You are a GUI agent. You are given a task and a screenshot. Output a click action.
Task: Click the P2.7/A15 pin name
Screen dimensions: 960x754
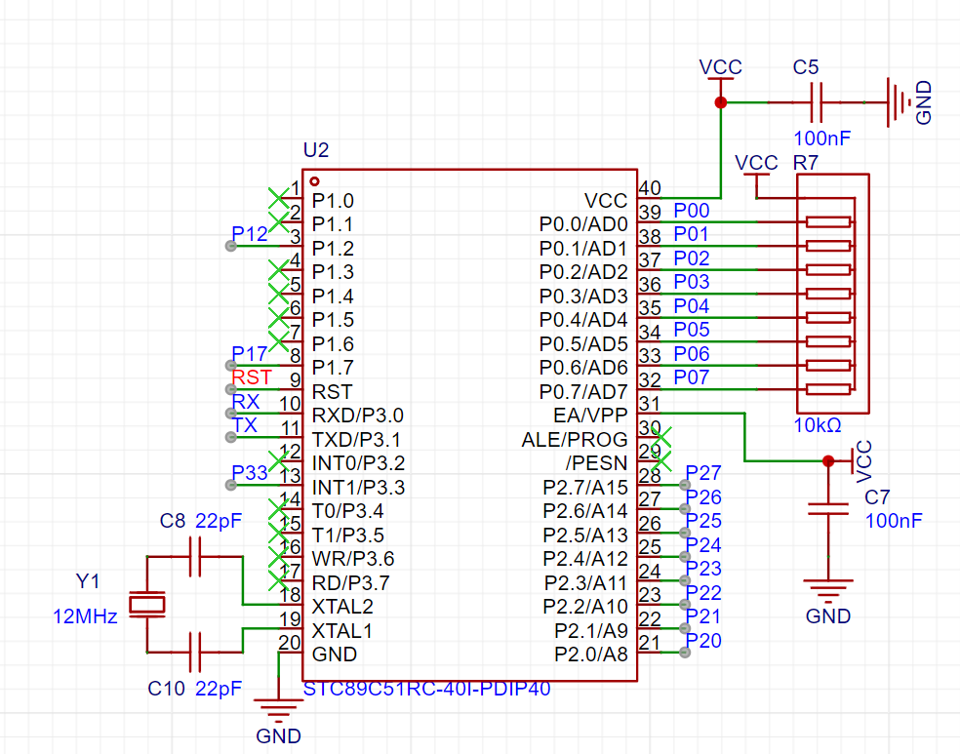click(x=585, y=488)
